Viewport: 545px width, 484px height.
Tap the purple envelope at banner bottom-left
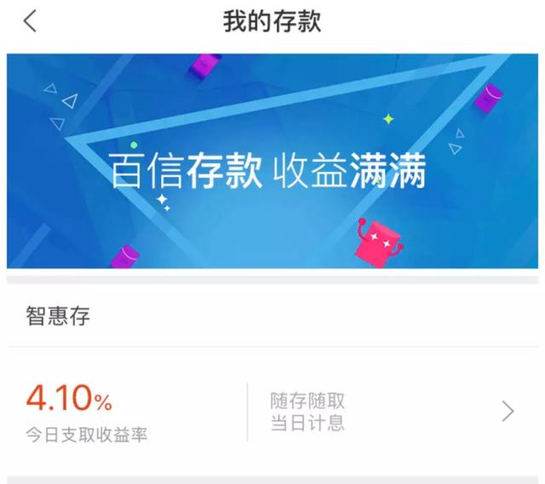pos(125,257)
